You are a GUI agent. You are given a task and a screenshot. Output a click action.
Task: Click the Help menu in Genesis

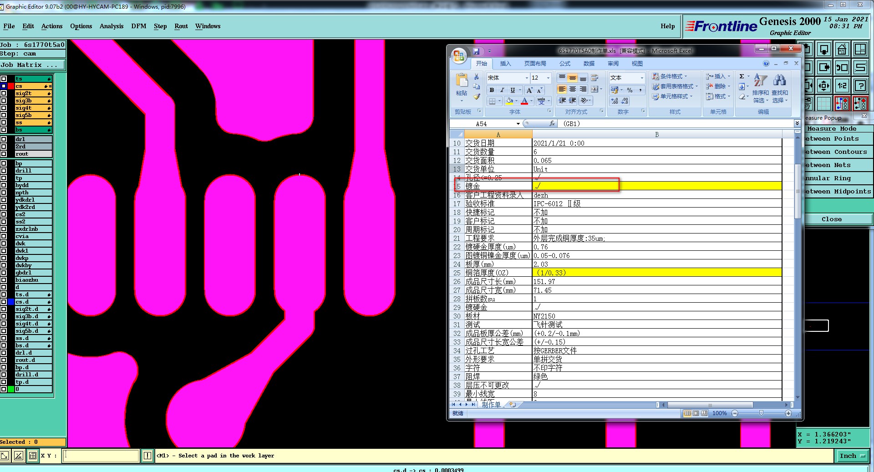pos(667,26)
